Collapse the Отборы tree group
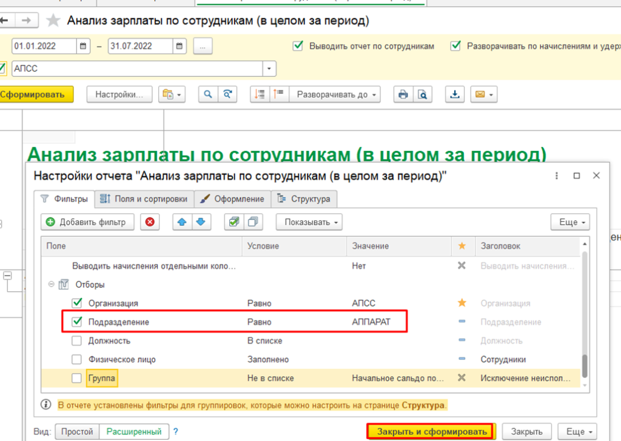The height and width of the screenshot is (441, 621). (x=51, y=284)
